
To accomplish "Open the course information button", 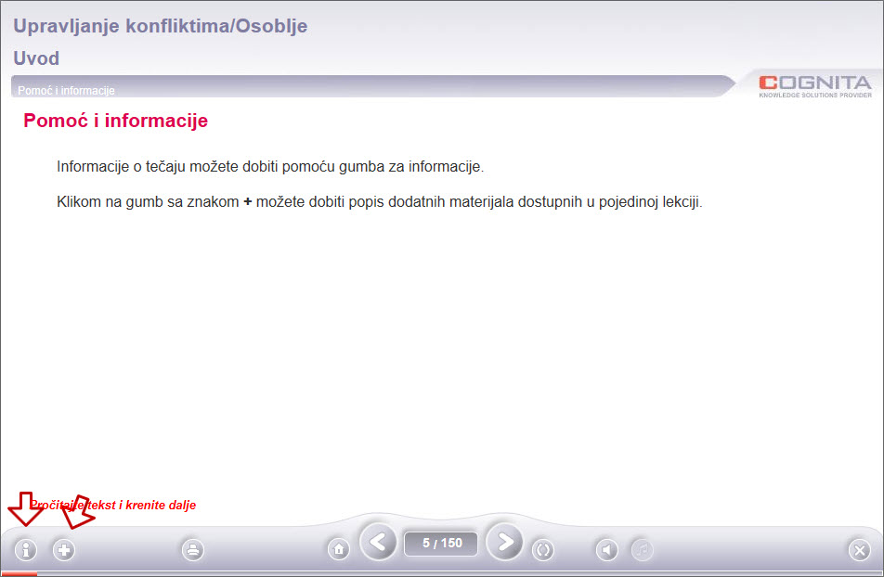I will pyautogui.click(x=26, y=550).
